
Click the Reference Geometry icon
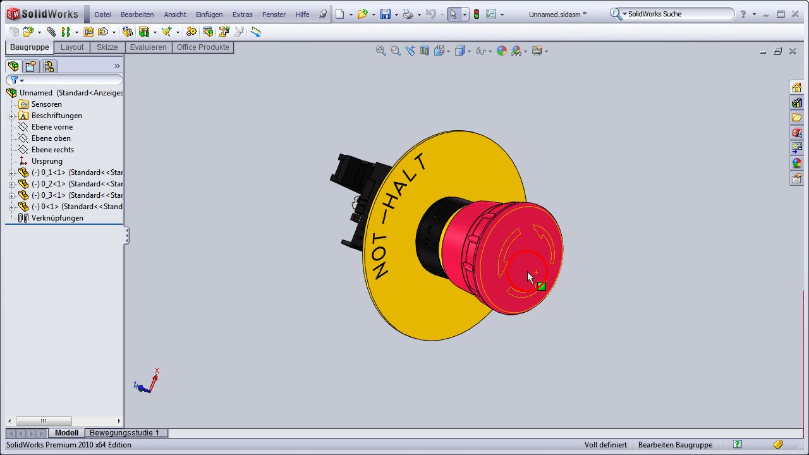point(167,32)
